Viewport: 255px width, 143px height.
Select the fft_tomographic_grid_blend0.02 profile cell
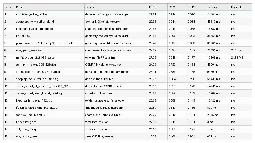(50, 108)
